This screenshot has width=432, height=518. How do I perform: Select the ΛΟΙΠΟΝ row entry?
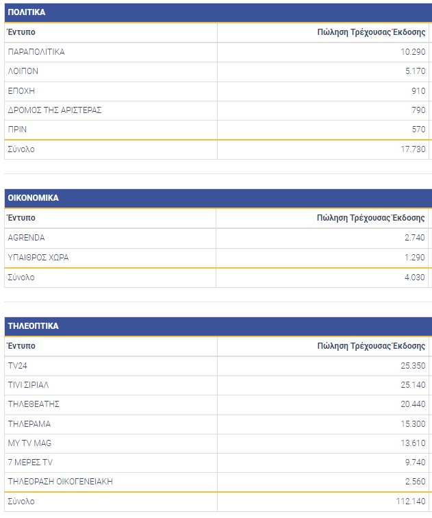click(x=23, y=71)
